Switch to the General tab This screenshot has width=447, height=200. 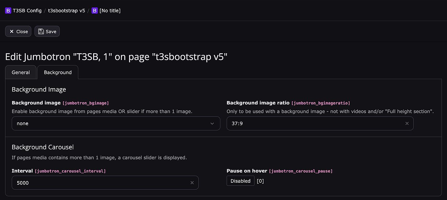click(x=21, y=72)
